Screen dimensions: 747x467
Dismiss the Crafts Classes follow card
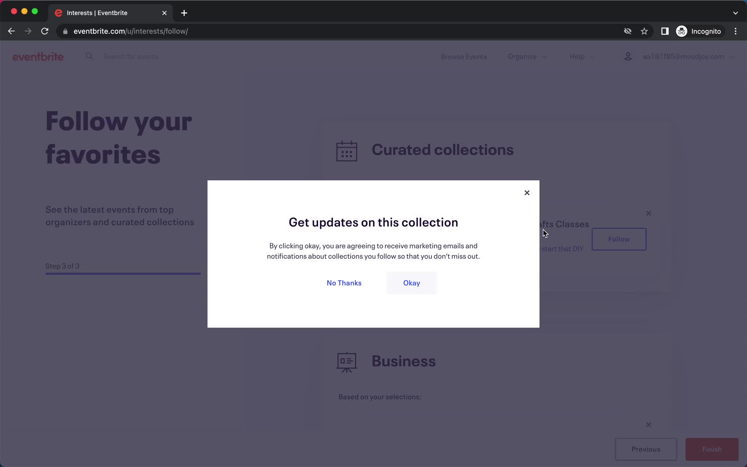click(x=648, y=213)
